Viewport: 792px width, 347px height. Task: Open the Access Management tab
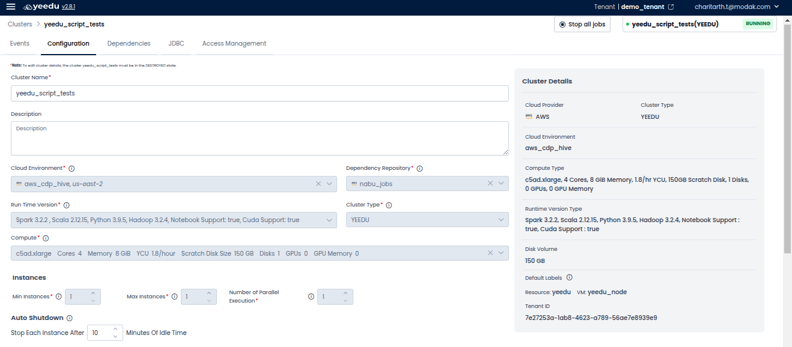coord(234,43)
